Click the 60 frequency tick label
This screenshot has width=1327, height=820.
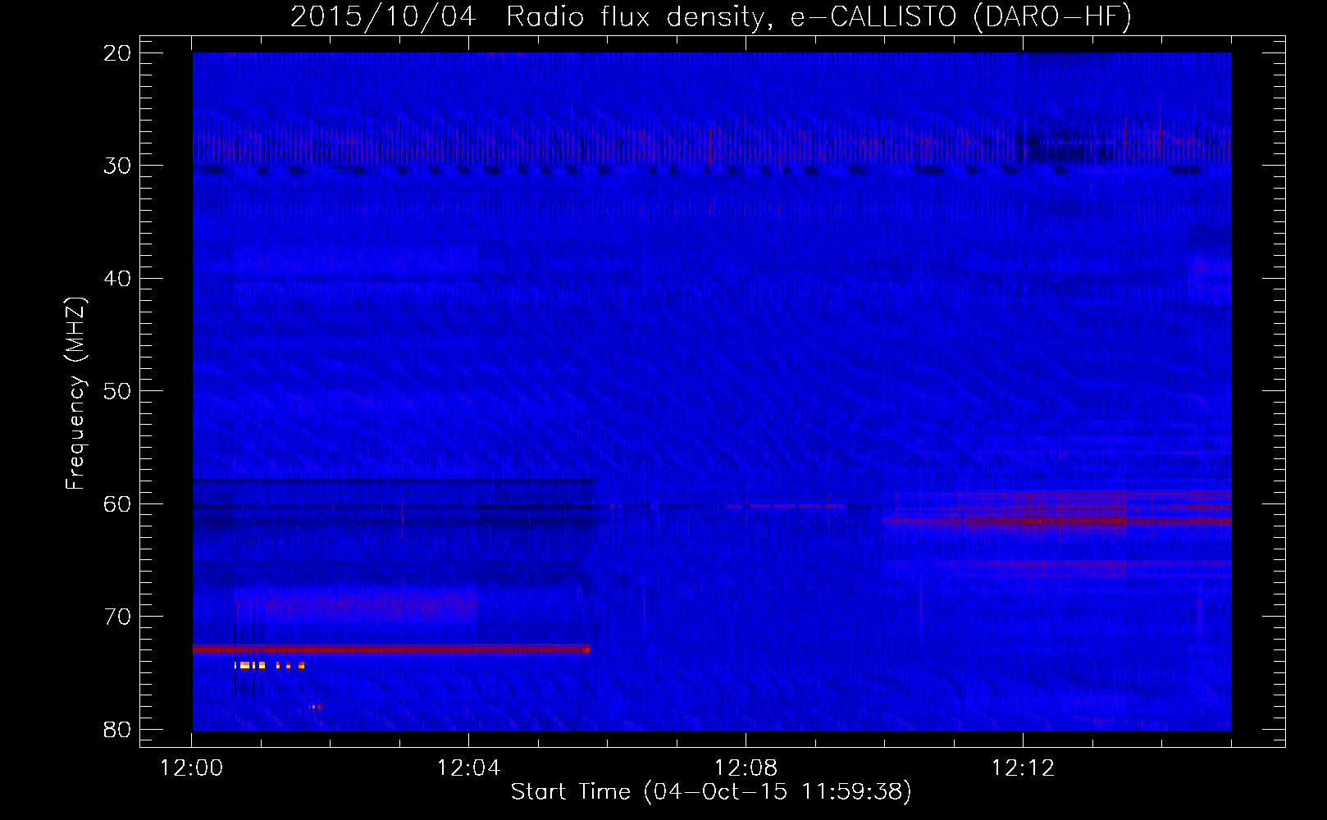tap(117, 503)
